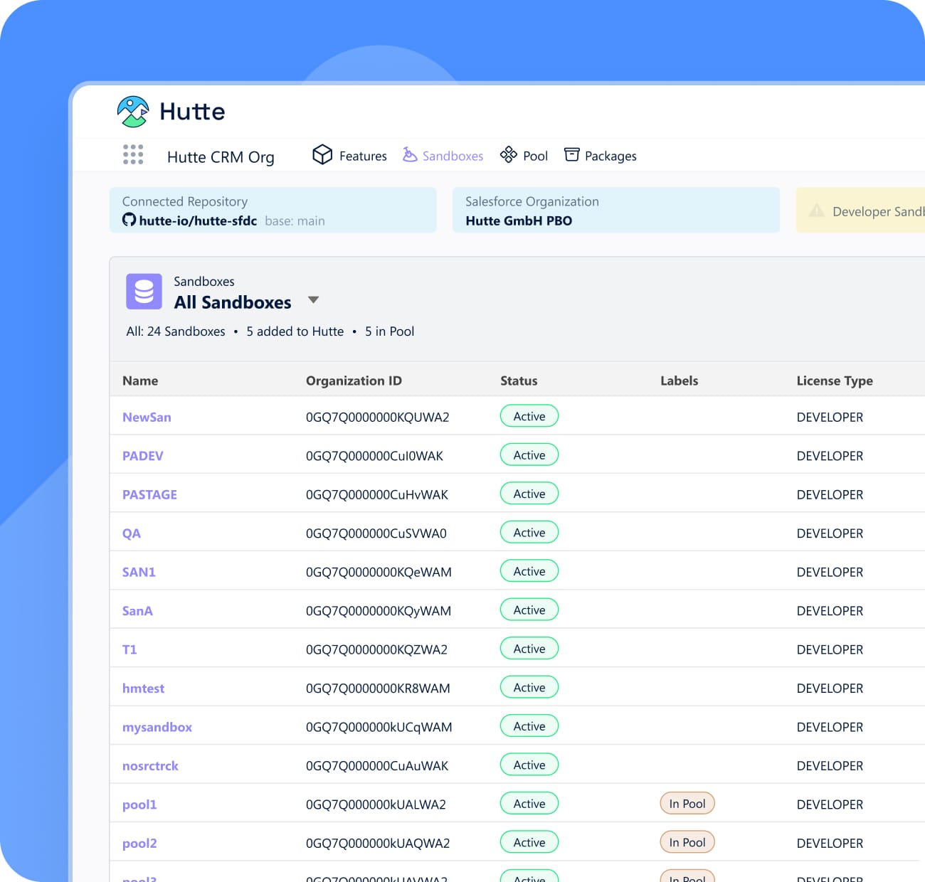Open the mysandbox sandbox link

pos(157,728)
